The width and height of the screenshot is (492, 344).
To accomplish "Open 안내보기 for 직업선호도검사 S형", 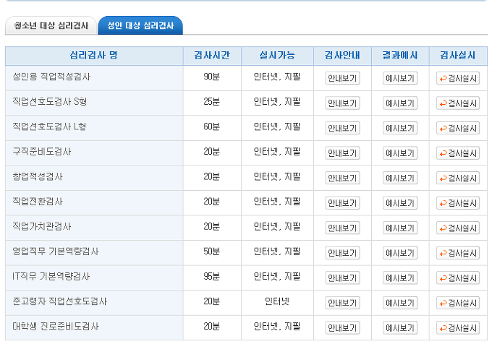I will tap(342, 103).
